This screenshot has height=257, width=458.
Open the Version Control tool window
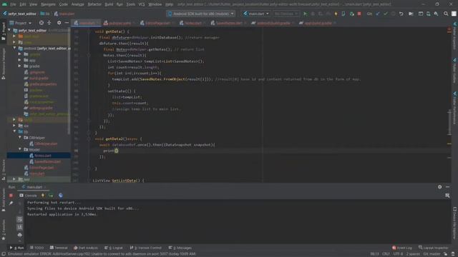click(x=146, y=248)
